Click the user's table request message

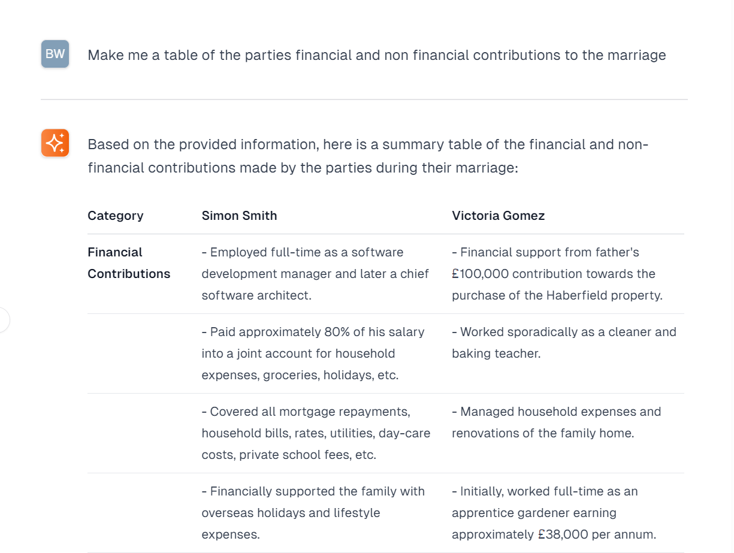click(x=376, y=55)
